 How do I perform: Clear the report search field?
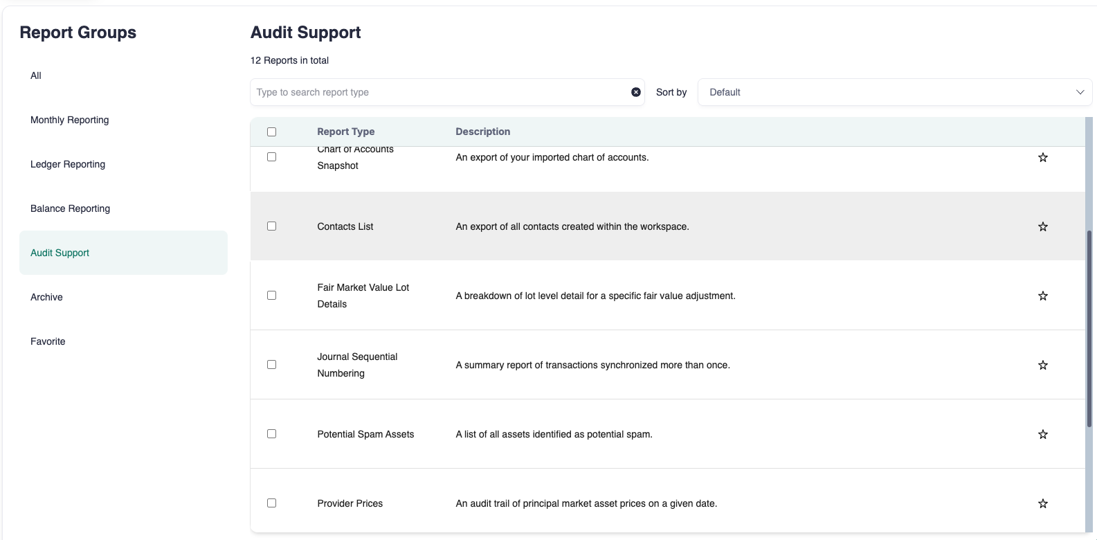635,92
